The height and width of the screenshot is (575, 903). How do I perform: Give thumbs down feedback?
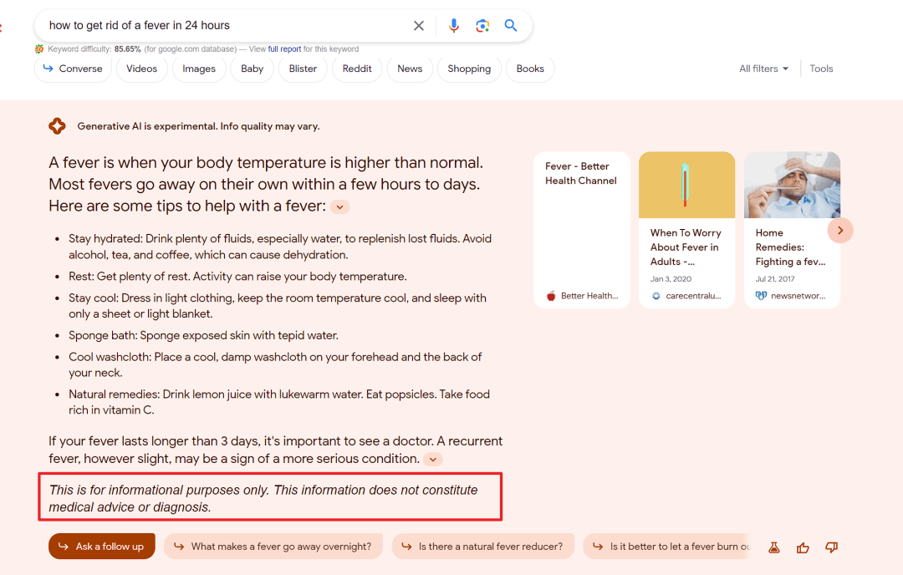[831, 548]
